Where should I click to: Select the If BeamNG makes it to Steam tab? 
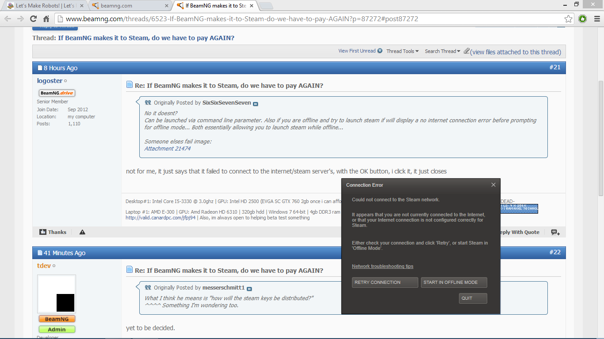[x=214, y=6]
